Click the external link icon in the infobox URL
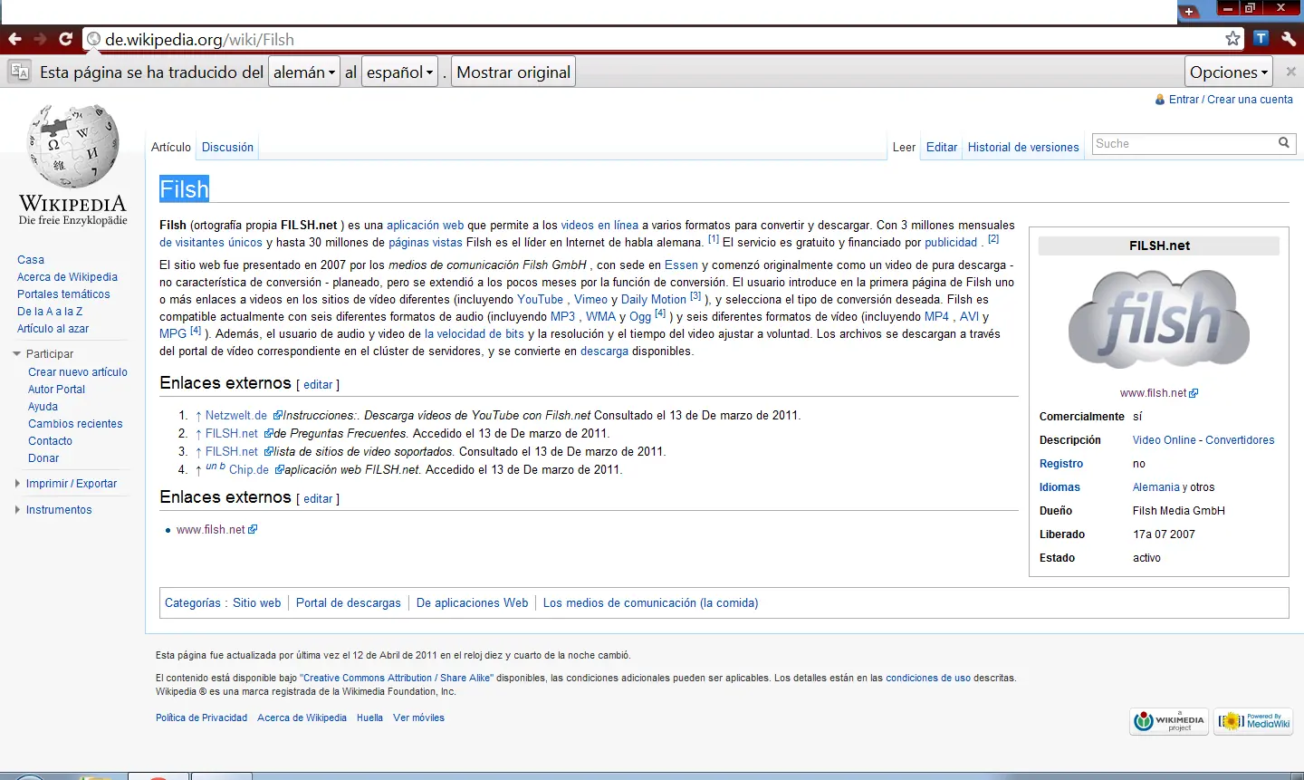 click(1194, 393)
